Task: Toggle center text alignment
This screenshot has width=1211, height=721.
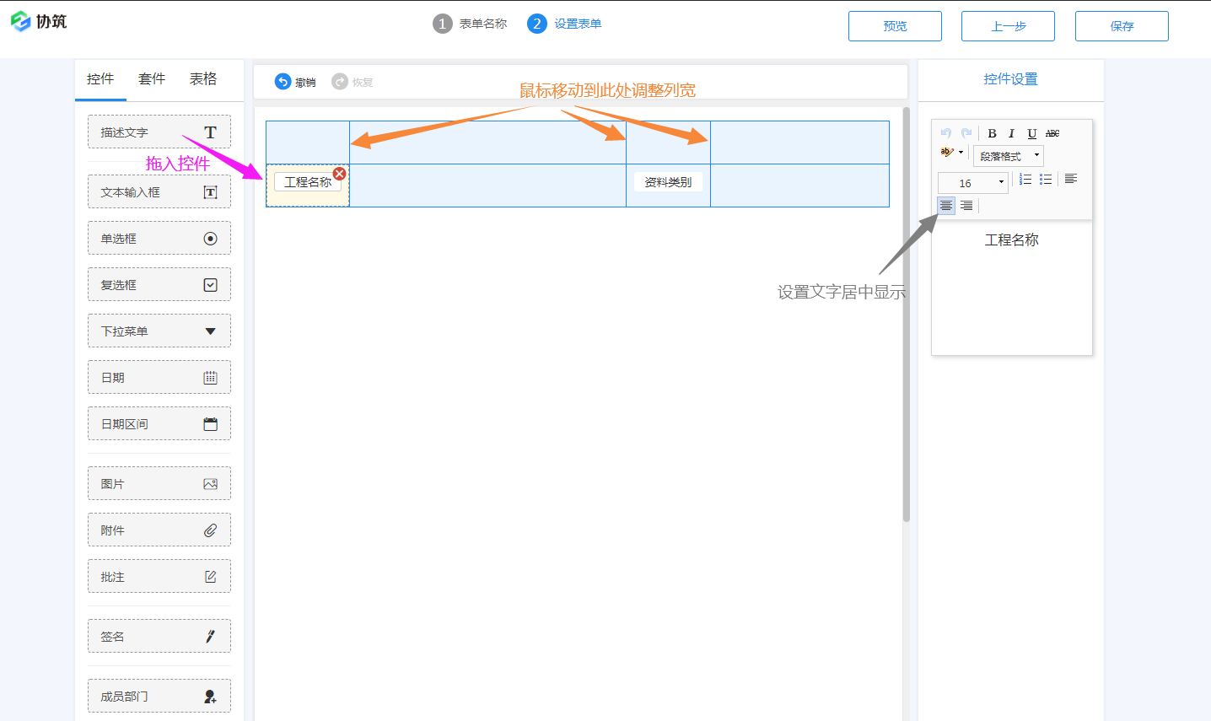Action: [x=946, y=206]
